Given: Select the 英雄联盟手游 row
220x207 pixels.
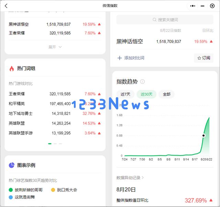Looking at the screenshot, I should click(55, 133).
